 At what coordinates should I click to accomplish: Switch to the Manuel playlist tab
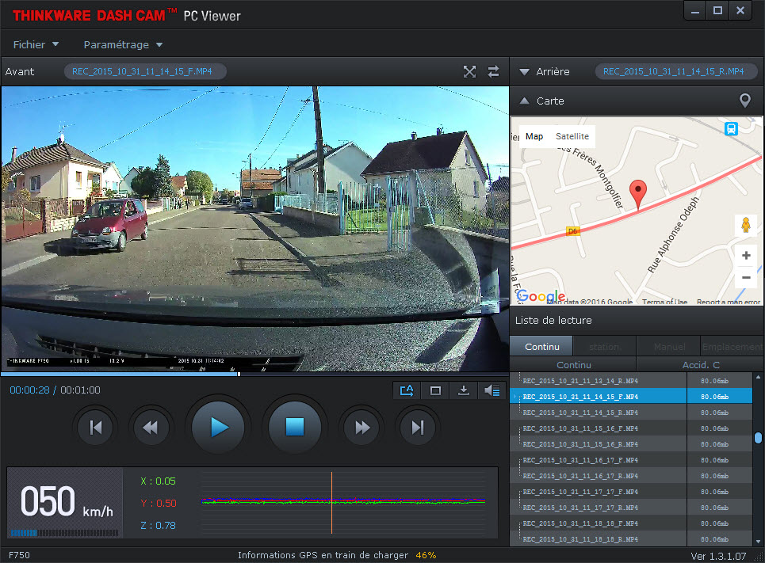tap(669, 347)
